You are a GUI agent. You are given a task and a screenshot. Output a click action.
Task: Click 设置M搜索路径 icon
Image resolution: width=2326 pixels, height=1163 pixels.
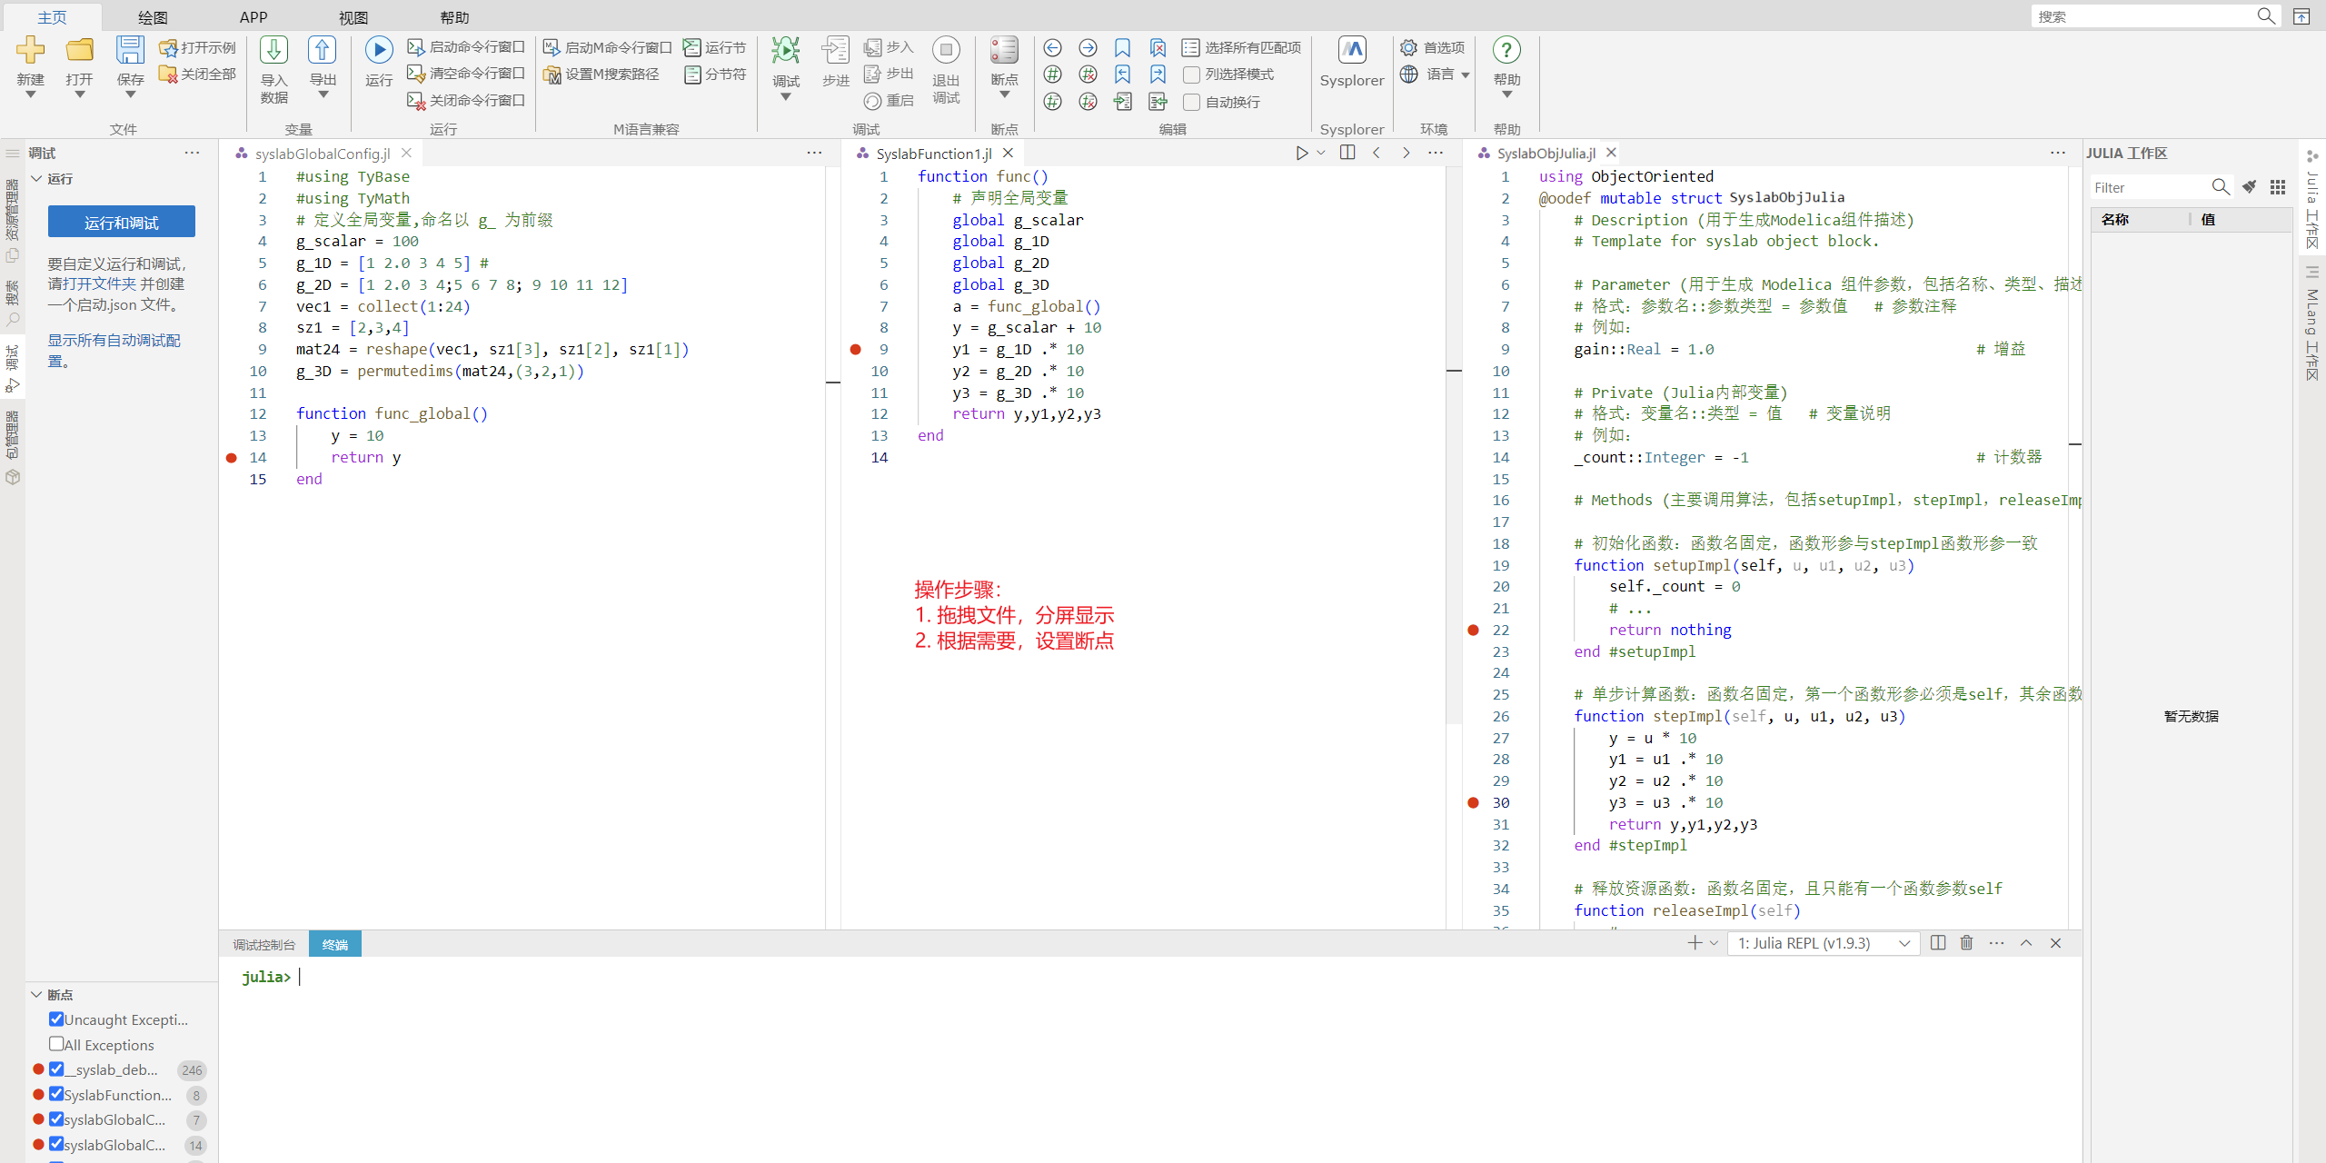552,75
